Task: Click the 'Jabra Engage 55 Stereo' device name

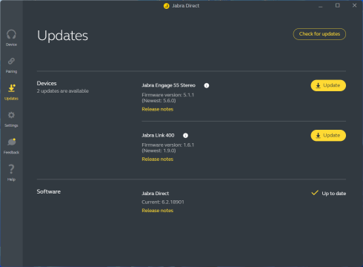Action: pos(168,85)
